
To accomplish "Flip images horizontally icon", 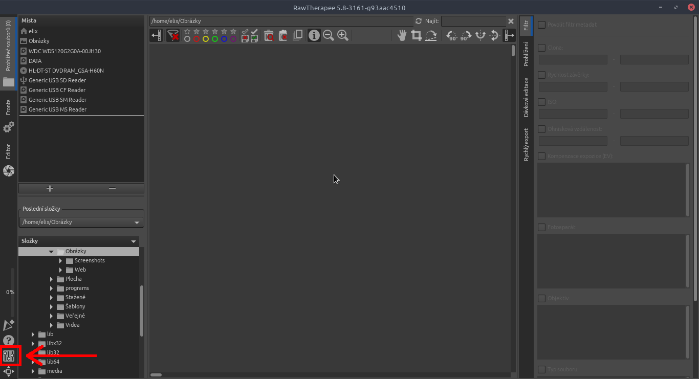I will pos(480,35).
